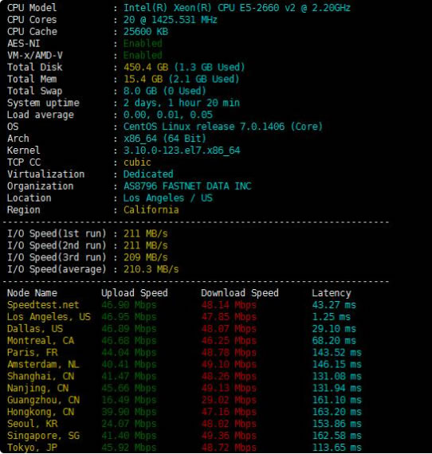The image size is (432, 454).
Task: Click the System uptime value
Action: pos(182,103)
